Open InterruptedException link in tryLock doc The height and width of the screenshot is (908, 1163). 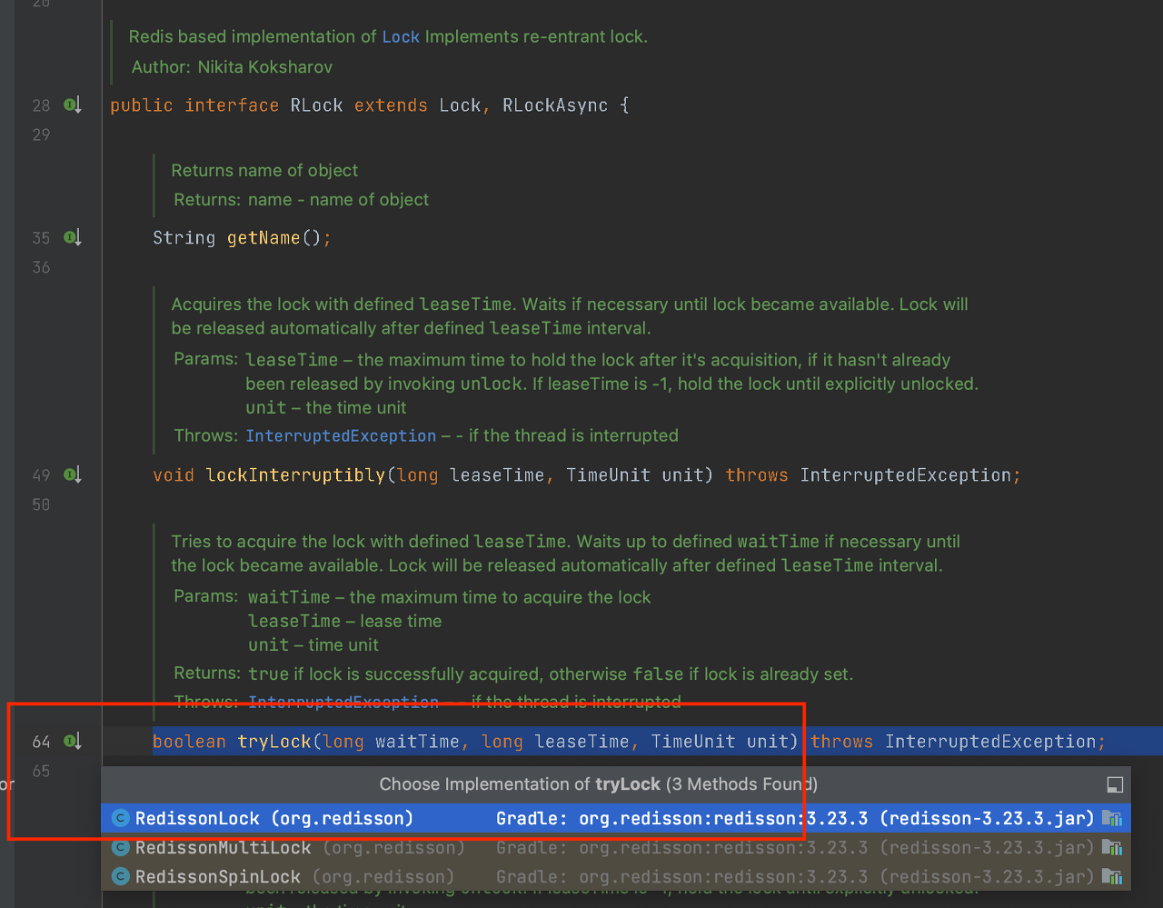click(343, 703)
